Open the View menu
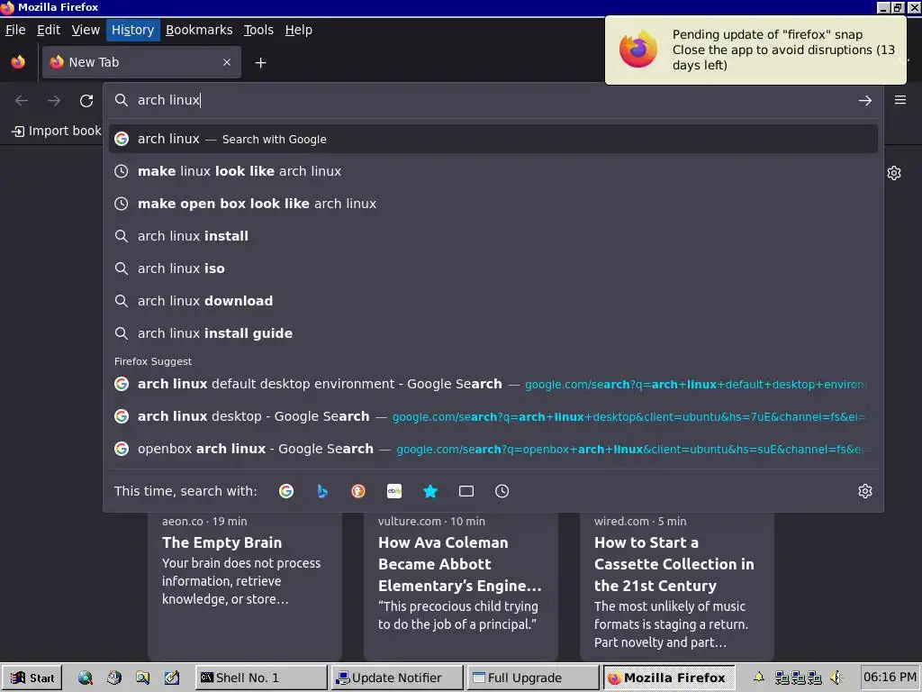922x692 pixels. (x=86, y=30)
